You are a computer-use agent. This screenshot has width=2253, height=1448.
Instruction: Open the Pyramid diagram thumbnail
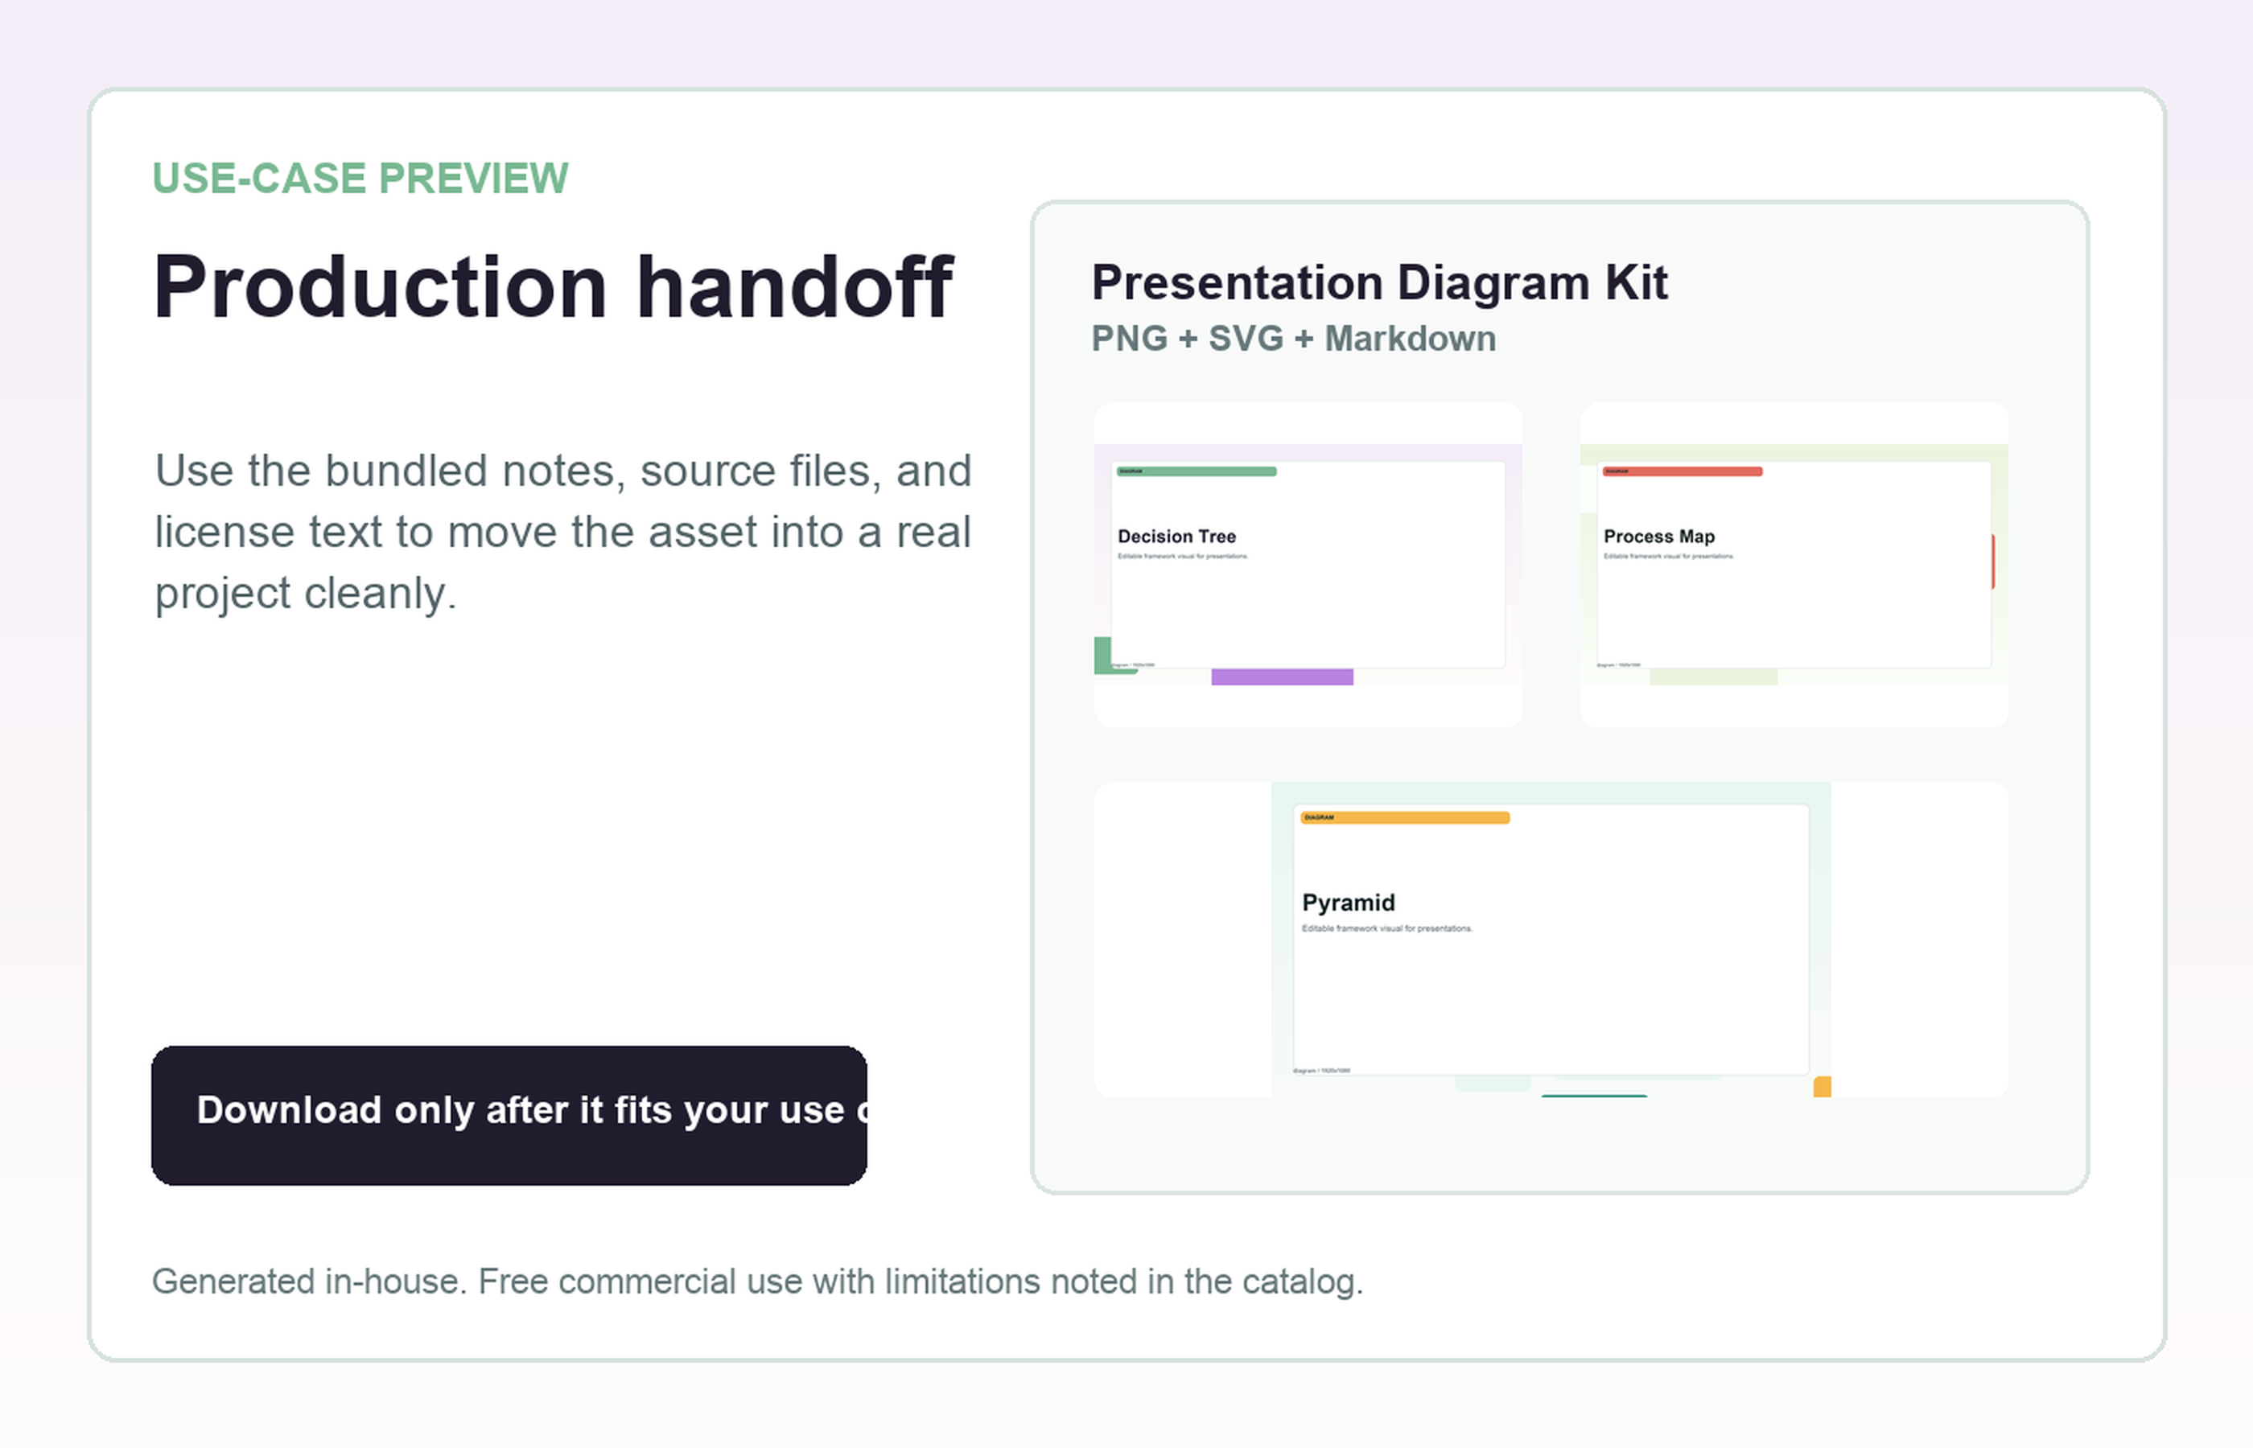(x=1551, y=940)
